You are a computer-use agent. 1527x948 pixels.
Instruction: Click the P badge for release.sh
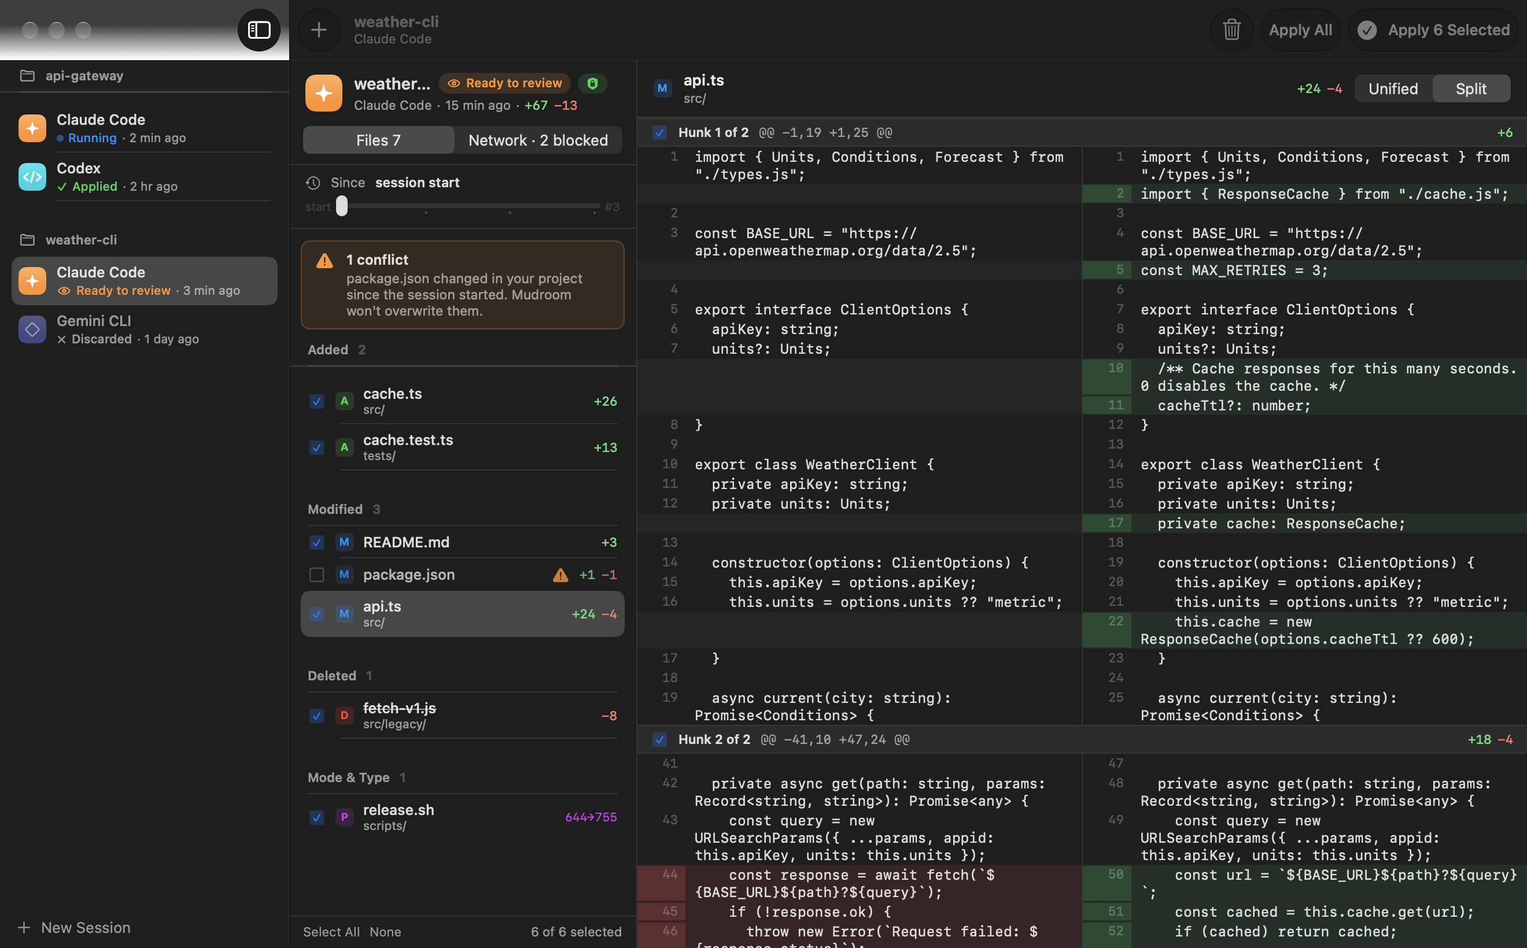(x=344, y=817)
